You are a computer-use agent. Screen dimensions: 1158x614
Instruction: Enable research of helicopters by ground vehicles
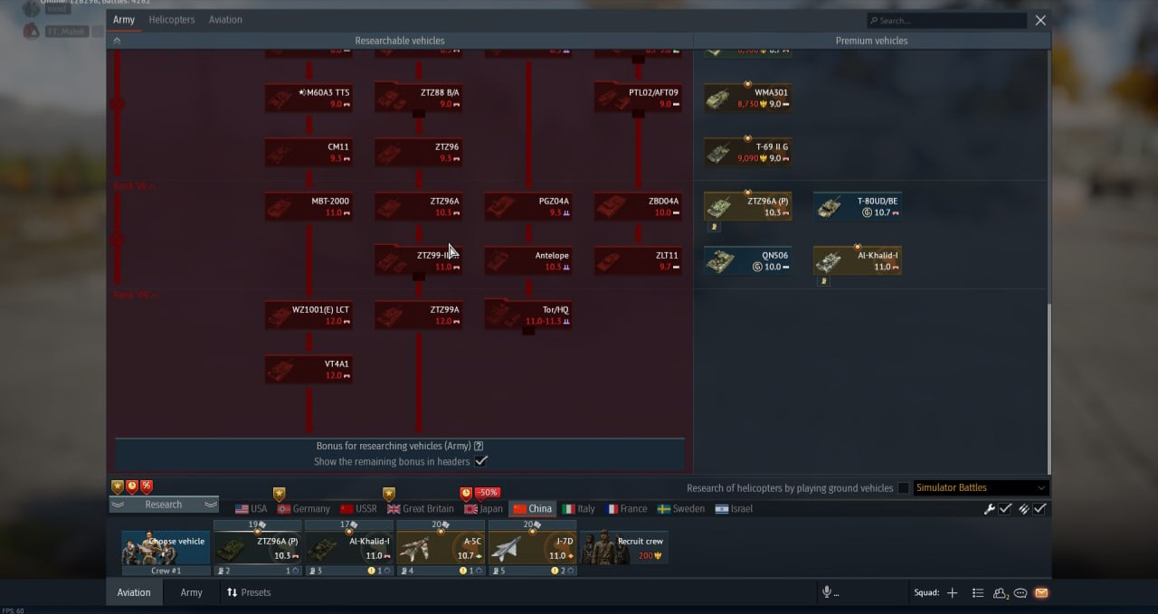tap(903, 488)
